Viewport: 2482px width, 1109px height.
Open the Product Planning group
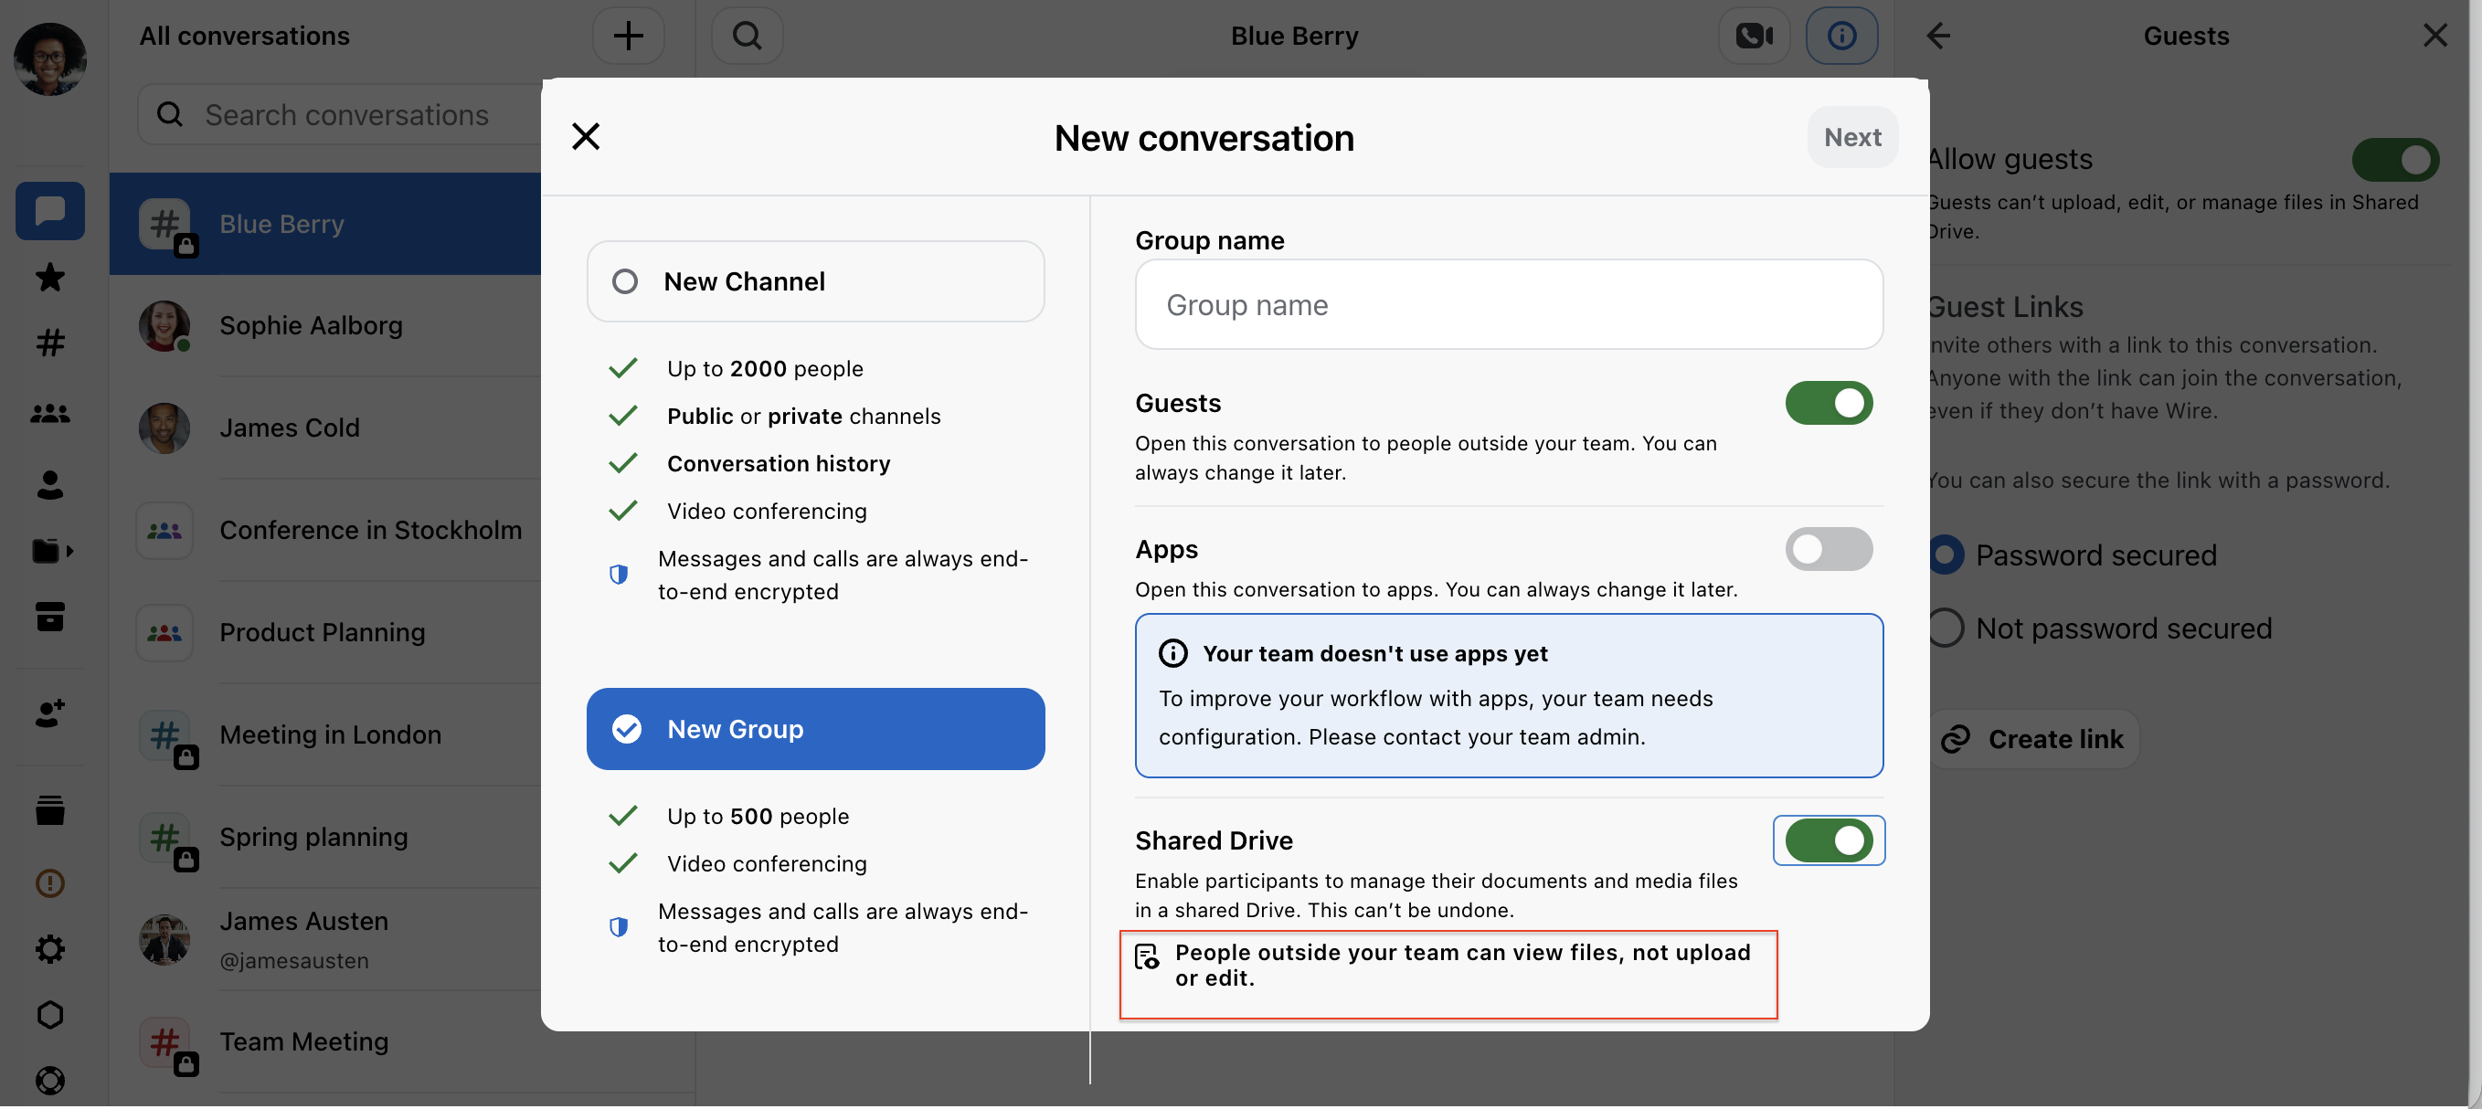point(324,632)
